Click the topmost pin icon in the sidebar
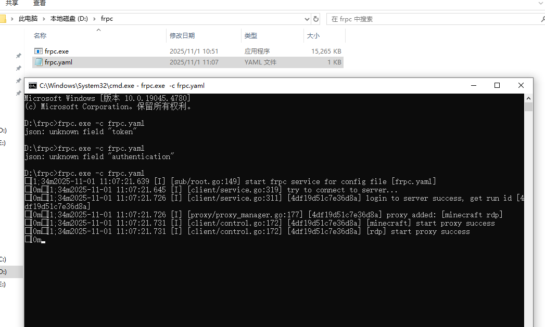Image resolution: width=545 pixels, height=327 pixels. point(18,56)
